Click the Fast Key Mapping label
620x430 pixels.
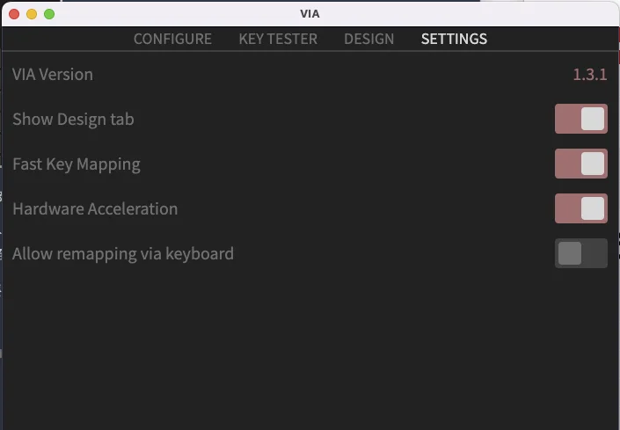tap(77, 164)
